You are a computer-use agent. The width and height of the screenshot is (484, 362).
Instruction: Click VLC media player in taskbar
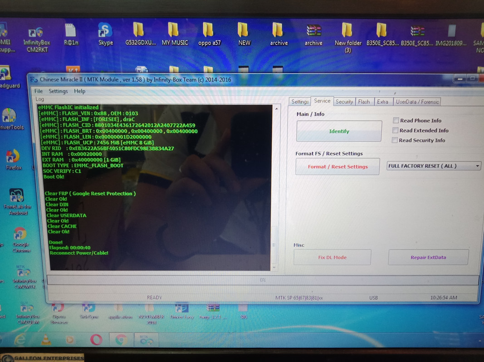[x=46, y=339]
